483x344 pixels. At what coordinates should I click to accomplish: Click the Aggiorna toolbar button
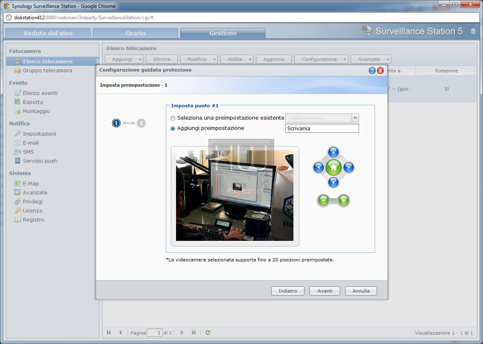point(274,59)
